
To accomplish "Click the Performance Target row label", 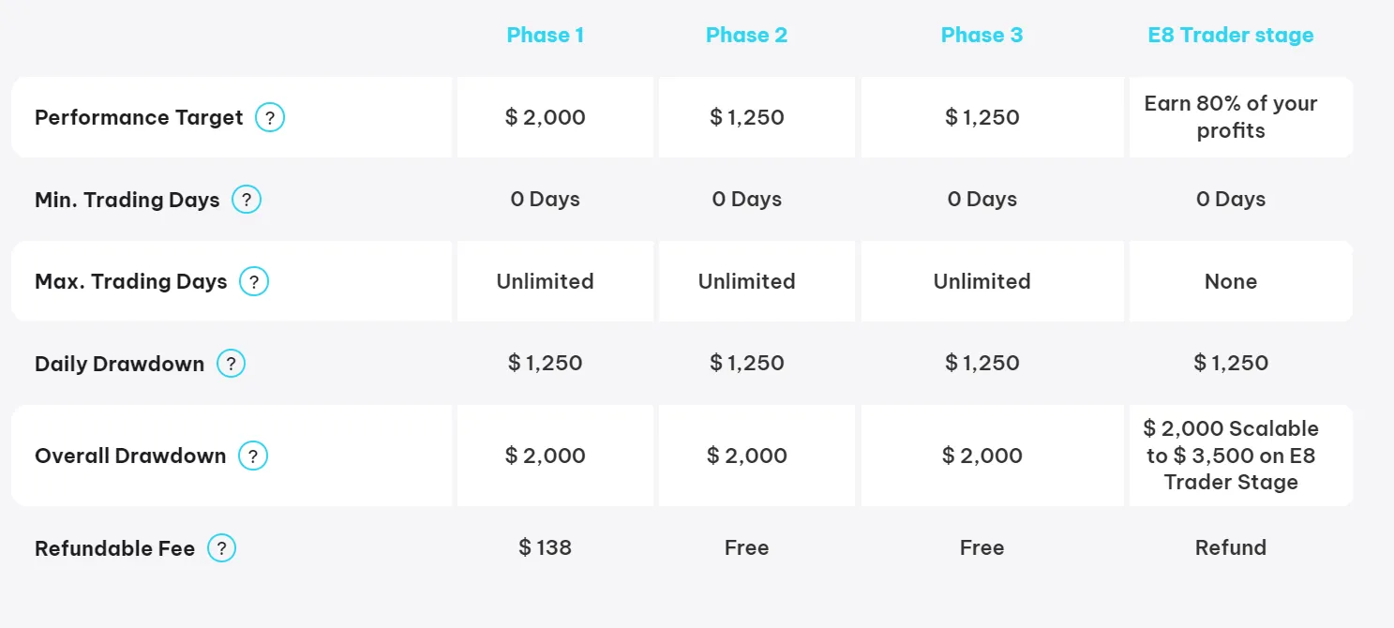I will click(139, 118).
